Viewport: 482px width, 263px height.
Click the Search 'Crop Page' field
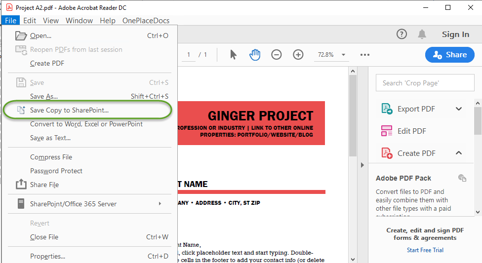pyautogui.click(x=425, y=82)
